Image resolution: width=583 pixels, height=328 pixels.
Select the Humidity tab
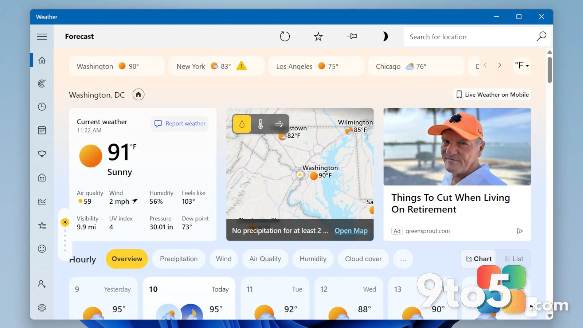point(313,259)
